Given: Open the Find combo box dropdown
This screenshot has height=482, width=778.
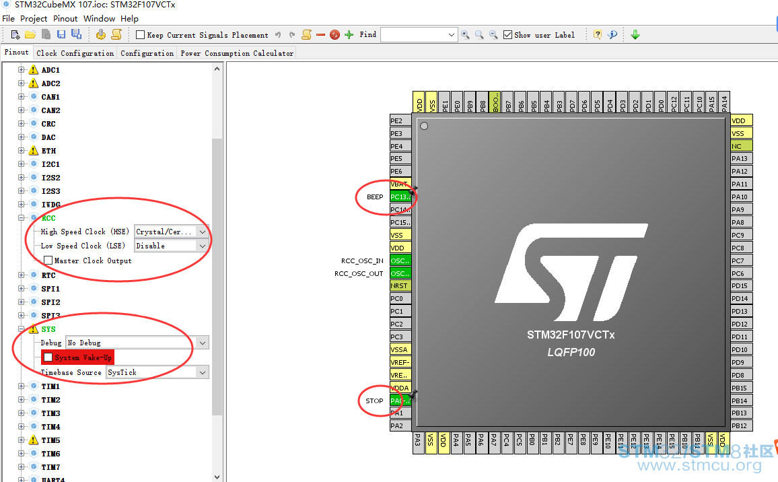Looking at the screenshot, I should [451, 35].
